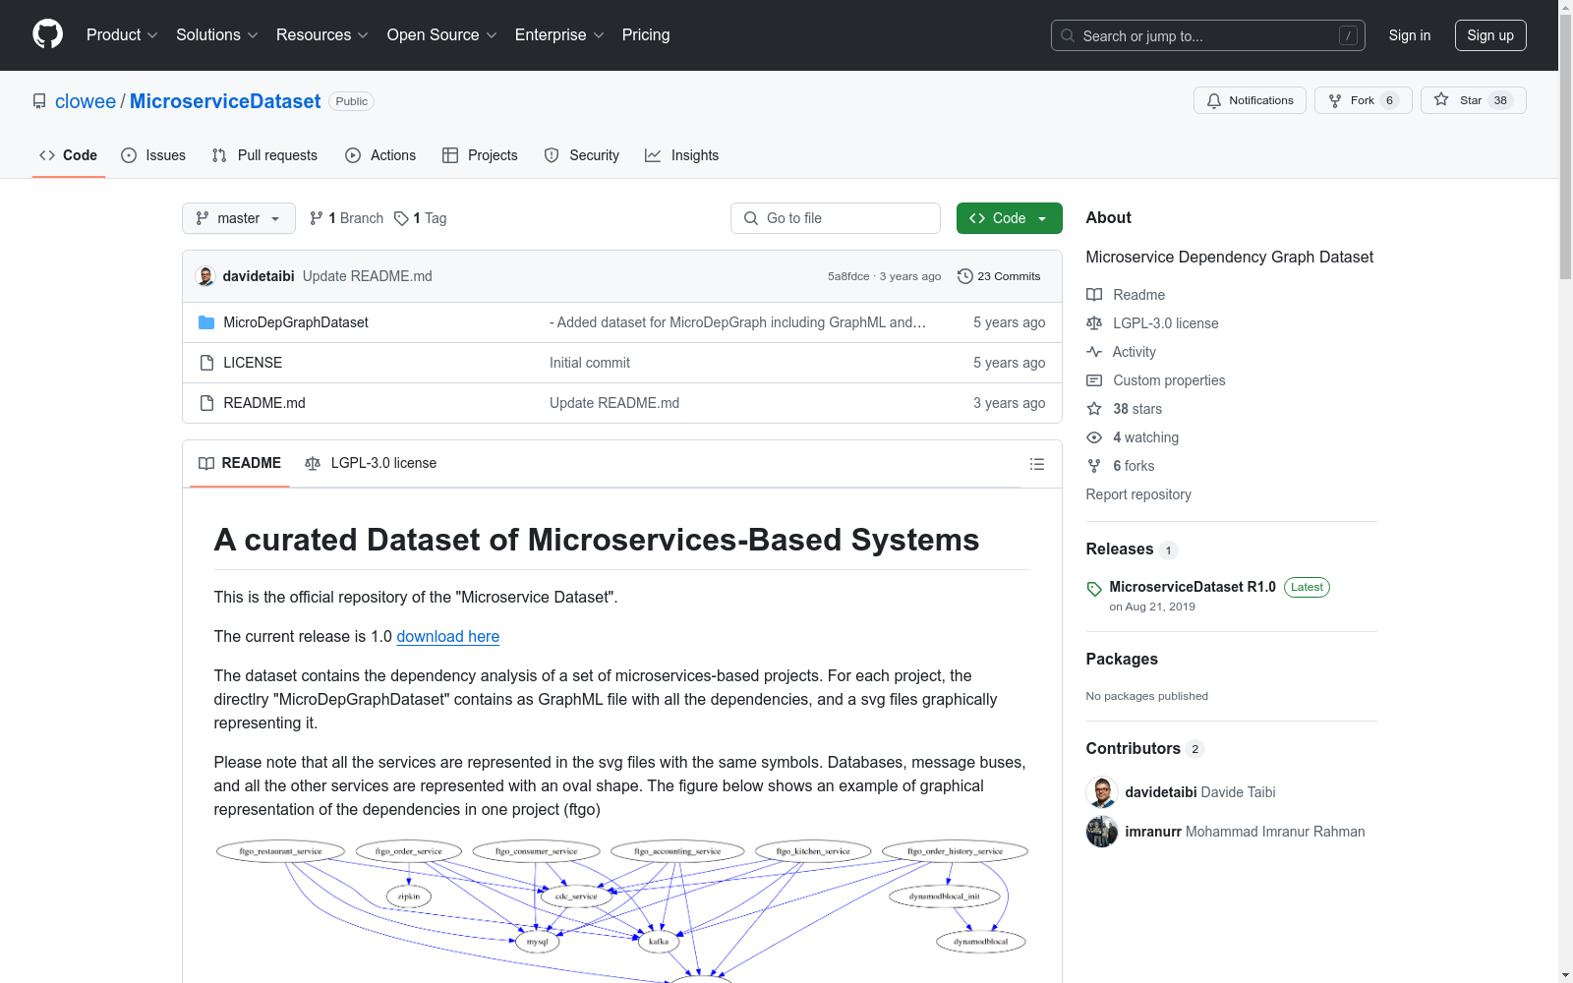The width and height of the screenshot is (1573, 983).
Task: Open commit hash 5a8fdce
Action: [x=848, y=276]
